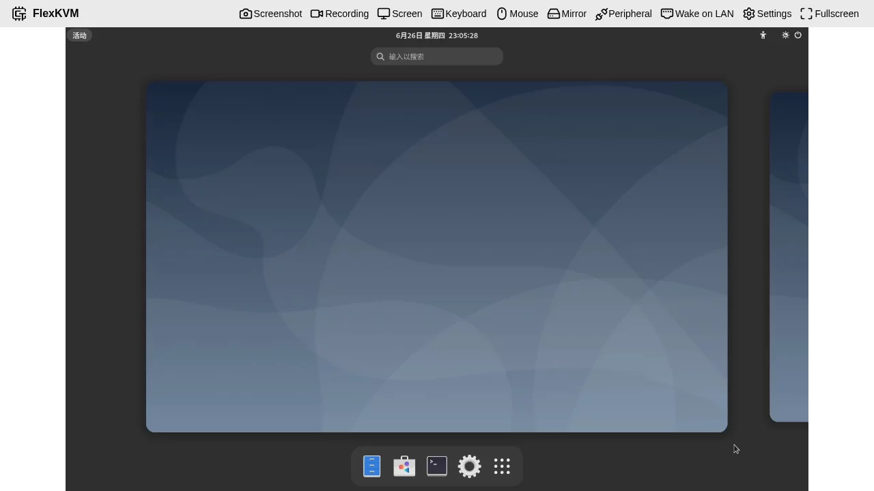Select the main workspace thumbnail
This screenshot has width=874, height=491.
click(437, 257)
